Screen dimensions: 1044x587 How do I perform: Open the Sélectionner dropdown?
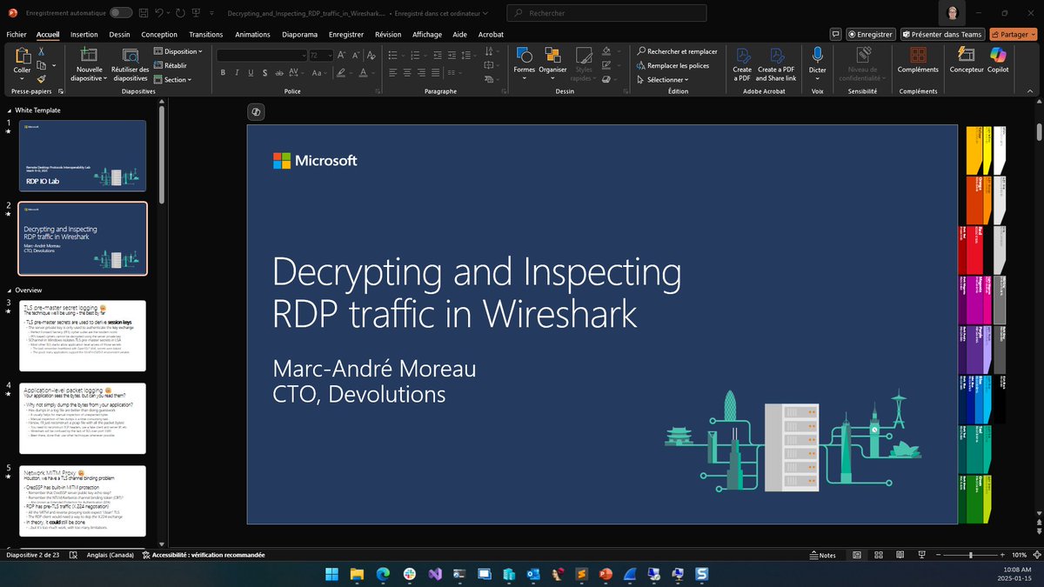tap(662, 79)
